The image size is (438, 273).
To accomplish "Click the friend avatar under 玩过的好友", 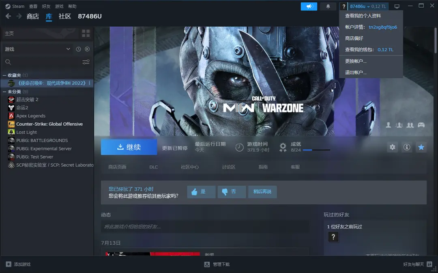I will tap(333, 237).
